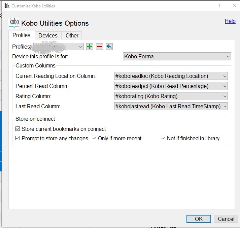Click the calibre books icon in title bar
Screen dimensions: 240x228
point(7,6)
